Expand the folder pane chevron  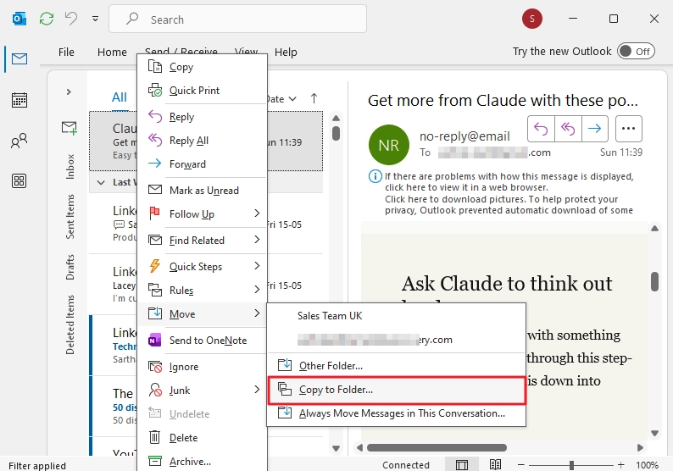69,91
